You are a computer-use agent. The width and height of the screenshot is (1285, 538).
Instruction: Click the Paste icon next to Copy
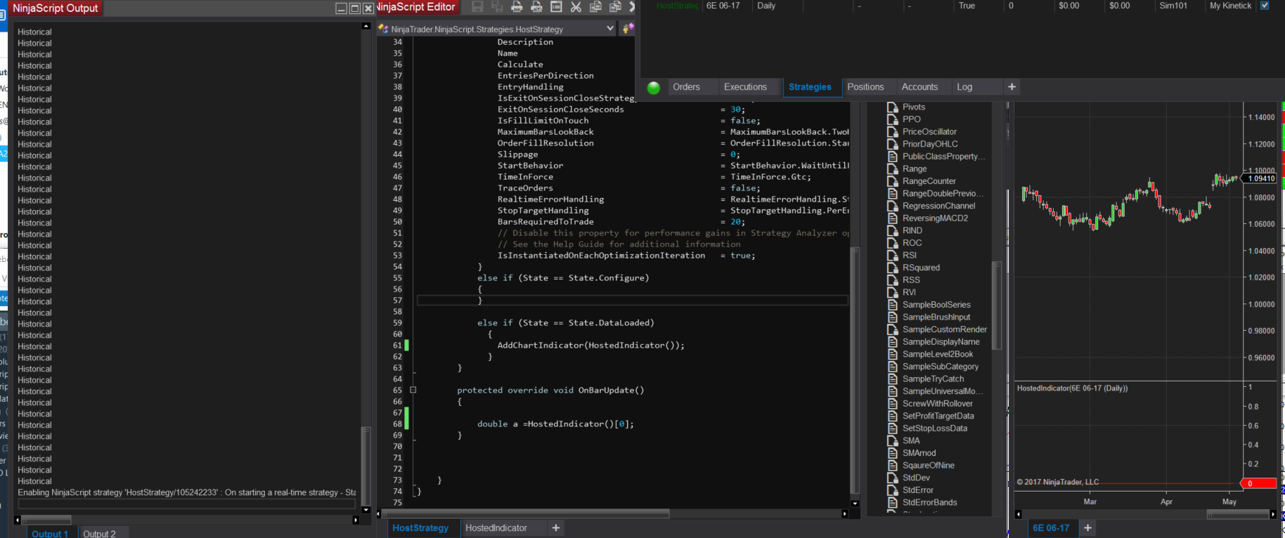click(x=615, y=7)
